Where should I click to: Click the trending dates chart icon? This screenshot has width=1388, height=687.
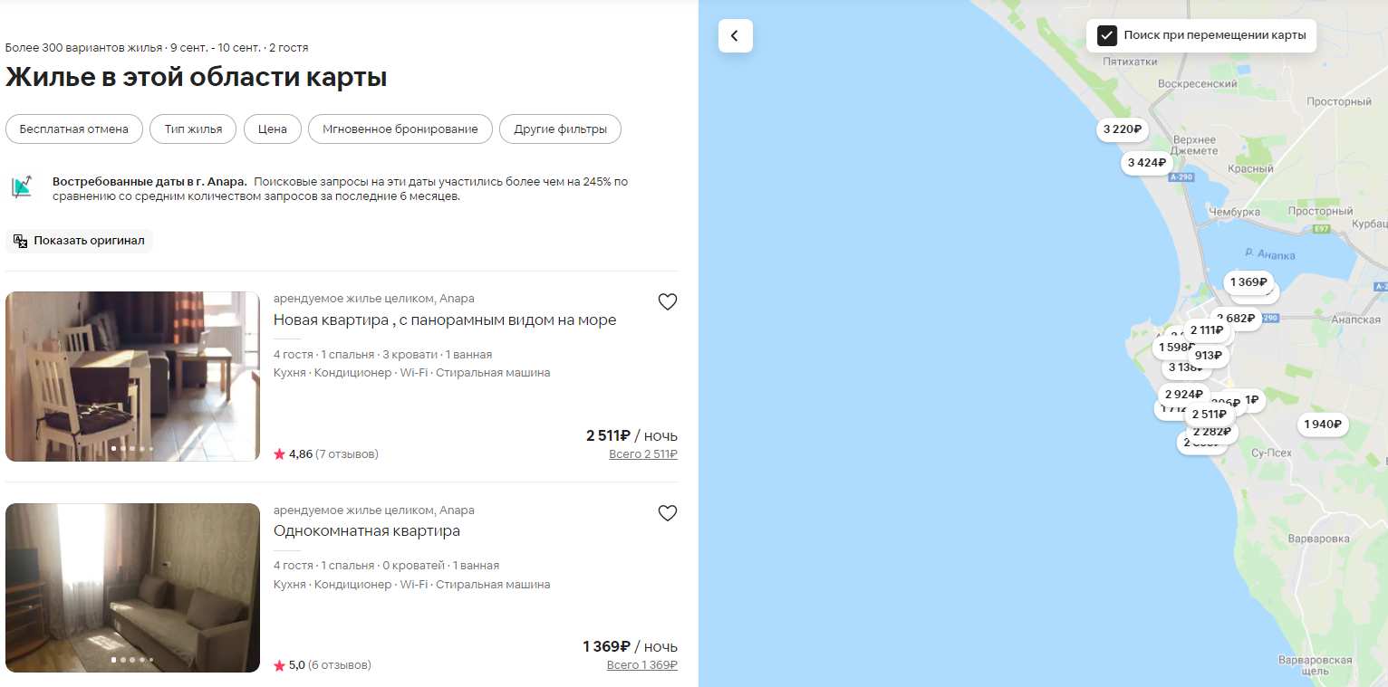[22, 187]
